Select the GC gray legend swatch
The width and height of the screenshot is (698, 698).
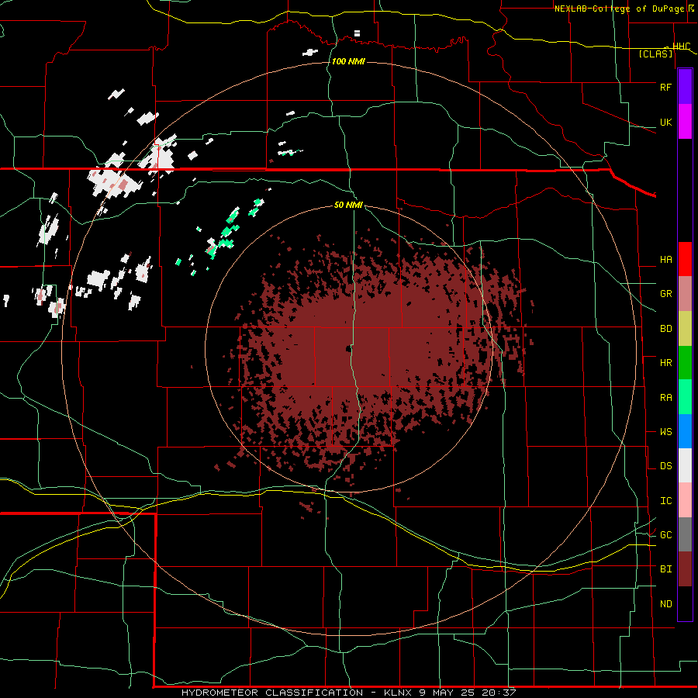point(685,534)
